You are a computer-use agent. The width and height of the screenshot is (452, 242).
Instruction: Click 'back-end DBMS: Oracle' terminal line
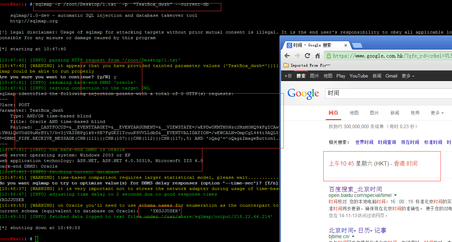pos(29,166)
